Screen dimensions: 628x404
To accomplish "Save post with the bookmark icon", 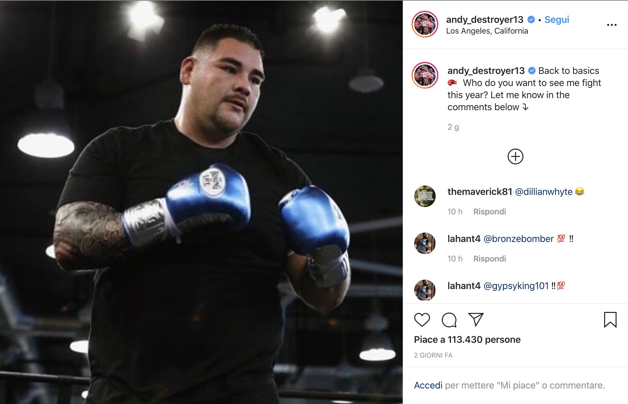I will point(610,320).
